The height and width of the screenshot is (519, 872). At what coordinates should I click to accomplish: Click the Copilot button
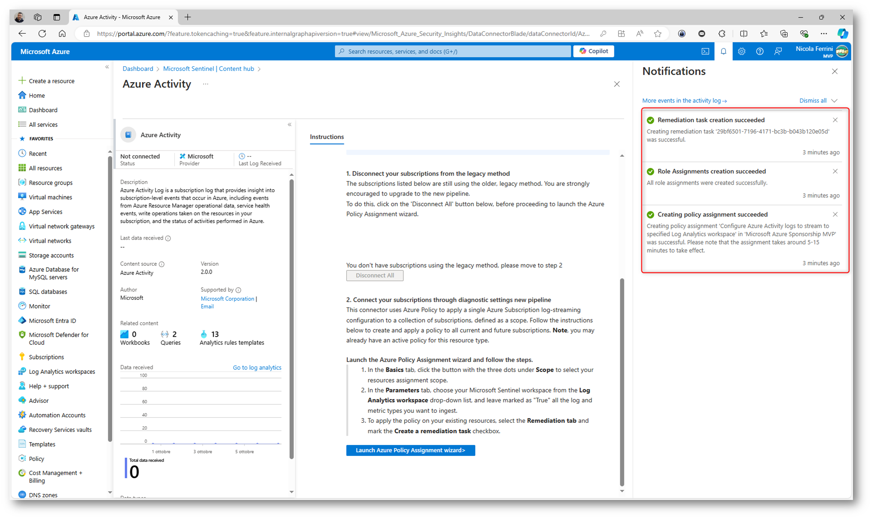coord(593,51)
